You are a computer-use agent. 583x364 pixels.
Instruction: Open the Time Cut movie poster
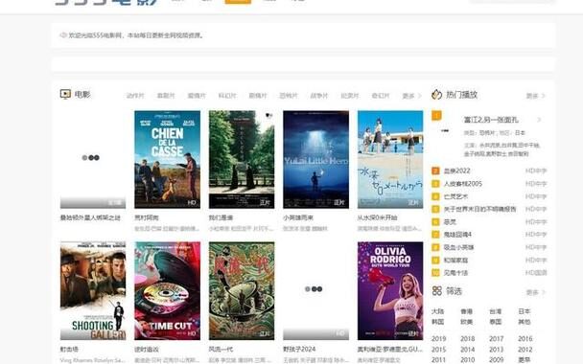pos(167,291)
